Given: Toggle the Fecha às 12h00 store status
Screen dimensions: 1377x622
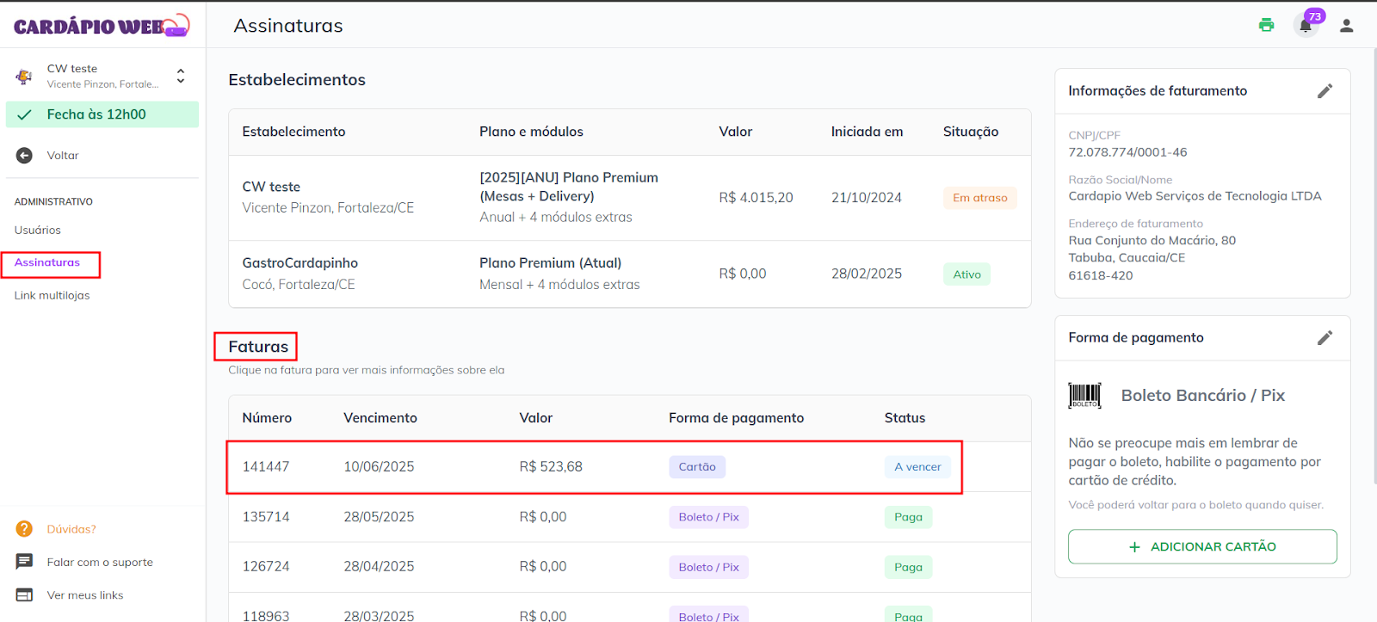Looking at the screenshot, I should tap(102, 114).
